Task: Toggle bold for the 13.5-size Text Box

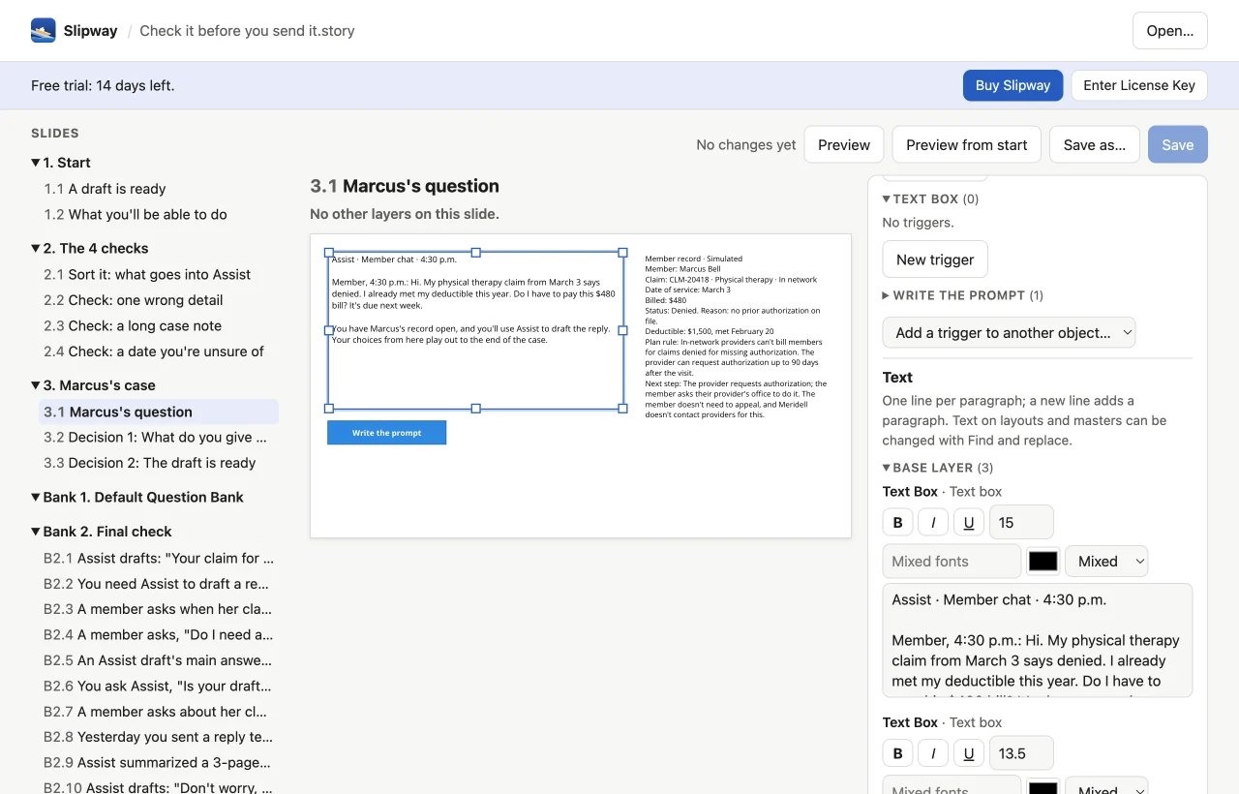Action: coord(897,752)
